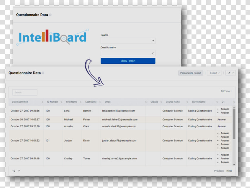
Task: Click the table vertical scrollbar thumb
Action: coord(234,124)
